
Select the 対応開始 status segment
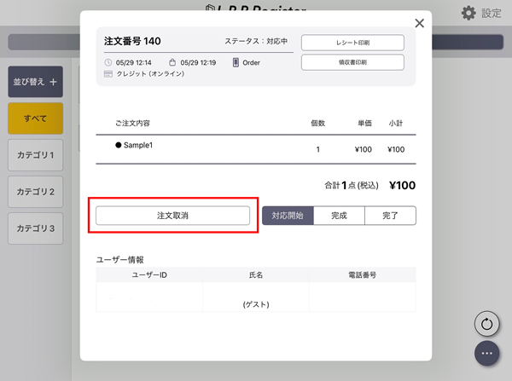pos(287,216)
